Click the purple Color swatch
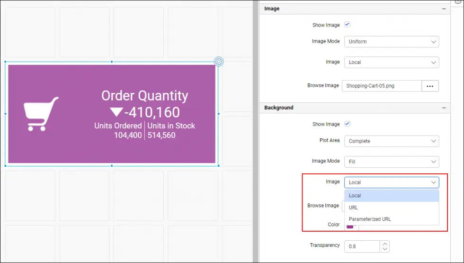This screenshot has height=263, width=464. (x=349, y=227)
